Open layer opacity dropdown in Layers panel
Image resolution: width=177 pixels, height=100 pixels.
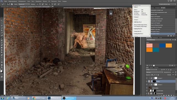tap(176, 72)
